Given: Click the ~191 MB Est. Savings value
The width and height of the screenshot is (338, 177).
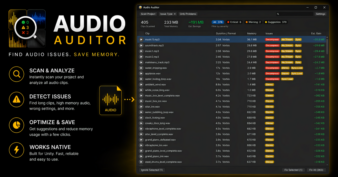Looking at the screenshot, I should [x=196, y=22].
